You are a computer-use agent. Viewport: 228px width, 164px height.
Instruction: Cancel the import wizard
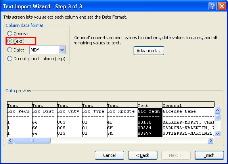click(x=109, y=155)
